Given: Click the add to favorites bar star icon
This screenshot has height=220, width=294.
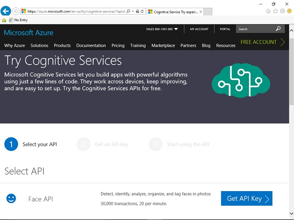Looking at the screenshot, I should point(4,20).
